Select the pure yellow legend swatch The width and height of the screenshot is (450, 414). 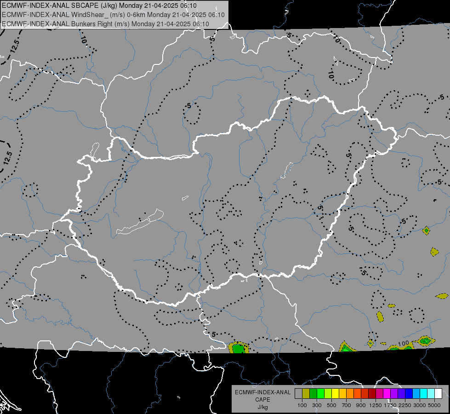[x=335, y=394]
